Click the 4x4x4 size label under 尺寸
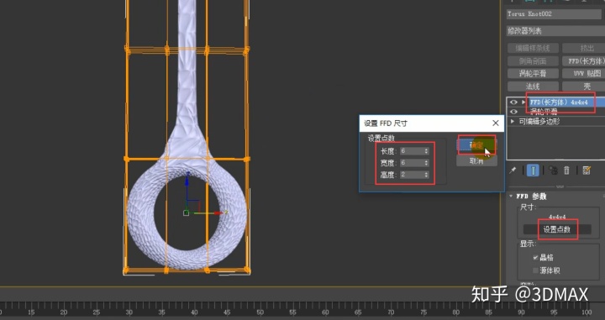The image size is (605, 320). (557, 218)
